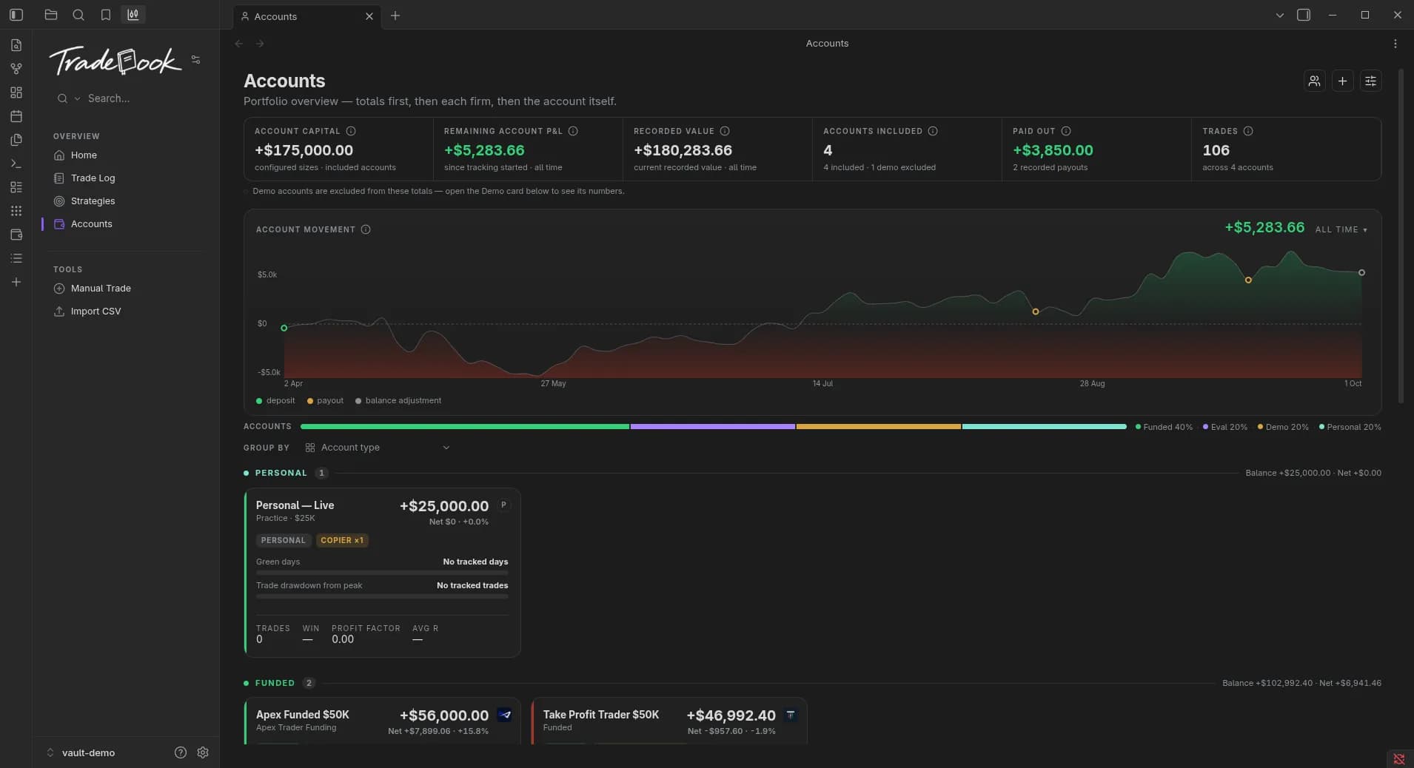Select the TradeBook chart icon in top bar
The width and height of the screenshot is (1414, 768).
(133, 15)
